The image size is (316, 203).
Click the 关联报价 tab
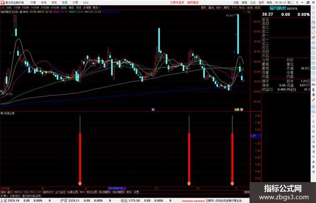tap(15, 196)
